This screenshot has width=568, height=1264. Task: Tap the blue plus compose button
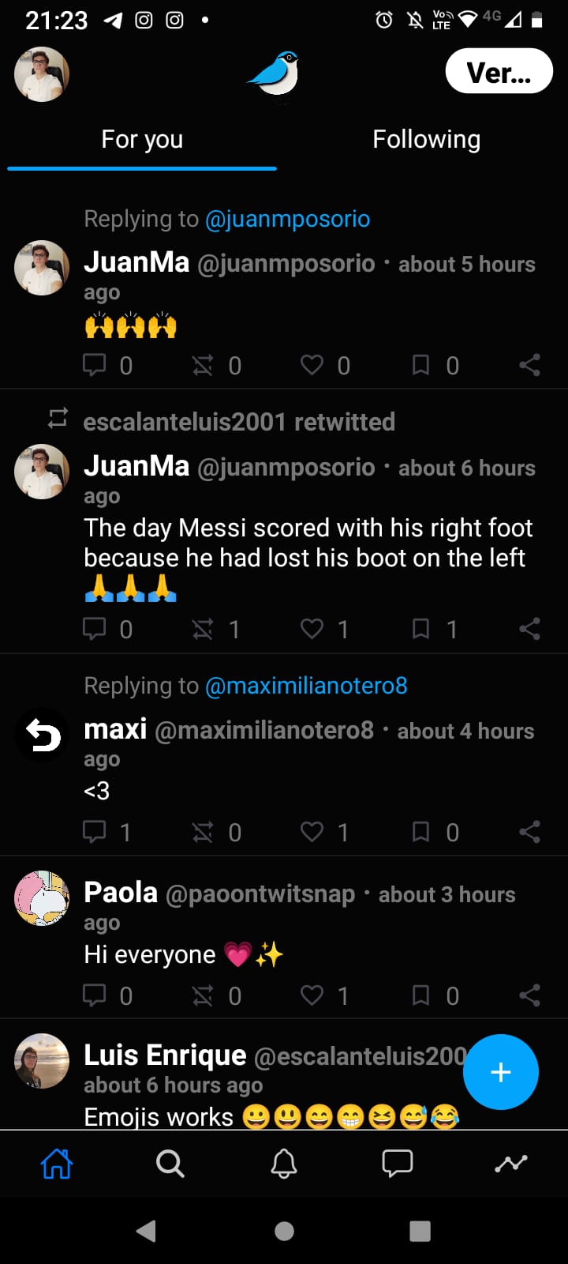point(500,1072)
